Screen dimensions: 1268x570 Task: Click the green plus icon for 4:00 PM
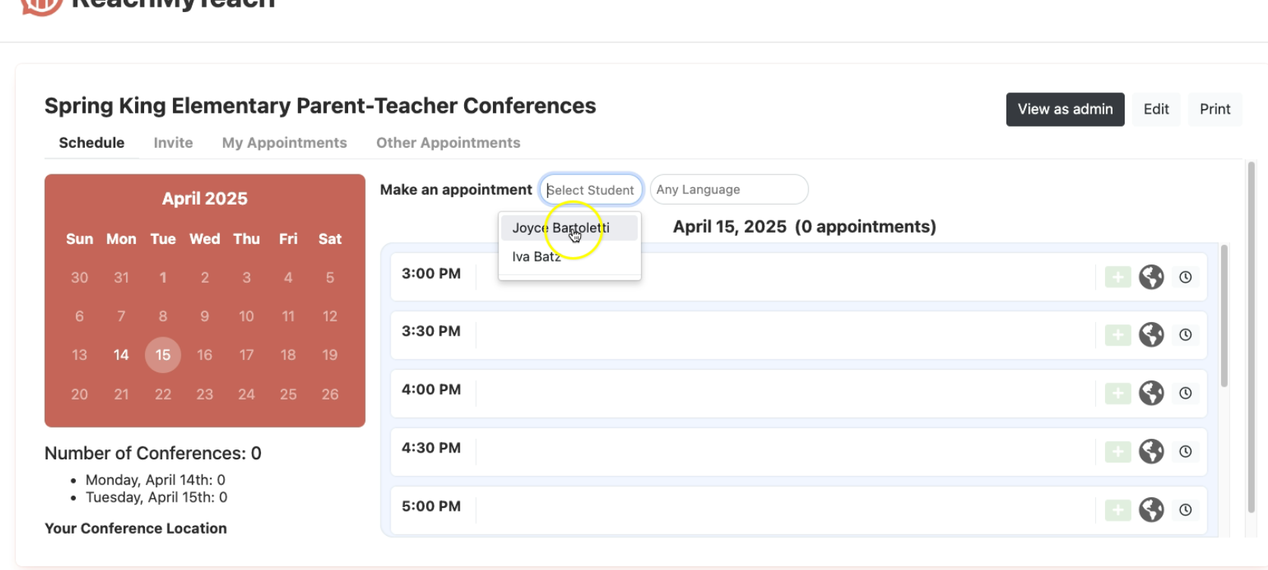(x=1117, y=393)
